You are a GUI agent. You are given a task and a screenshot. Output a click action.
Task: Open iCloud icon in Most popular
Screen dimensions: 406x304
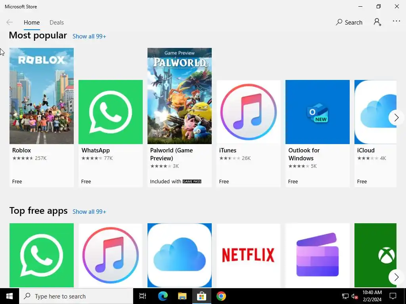[x=375, y=112]
